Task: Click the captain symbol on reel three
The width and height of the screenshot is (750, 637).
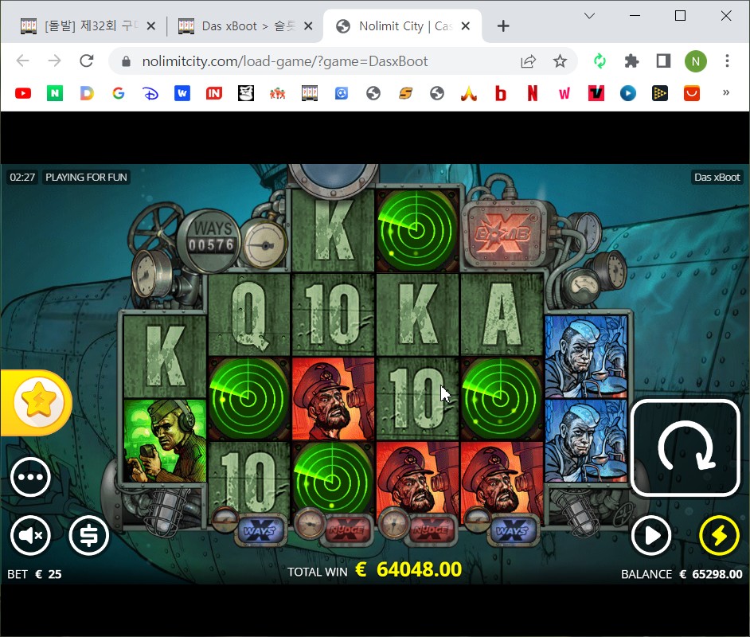Action: point(333,398)
